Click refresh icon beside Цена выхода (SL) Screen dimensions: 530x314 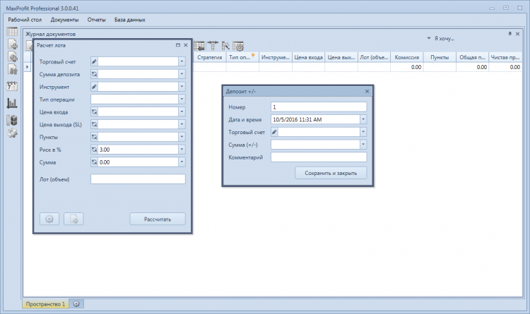click(94, 124)
